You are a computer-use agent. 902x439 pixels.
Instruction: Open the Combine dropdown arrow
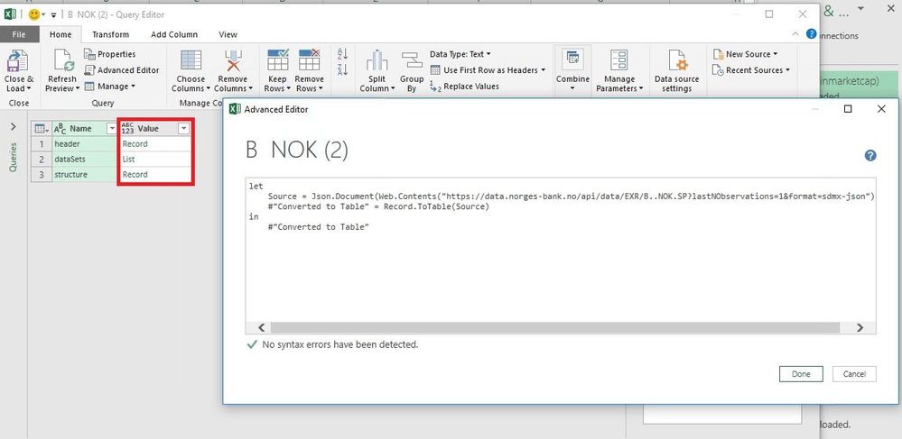coord(572,88)
